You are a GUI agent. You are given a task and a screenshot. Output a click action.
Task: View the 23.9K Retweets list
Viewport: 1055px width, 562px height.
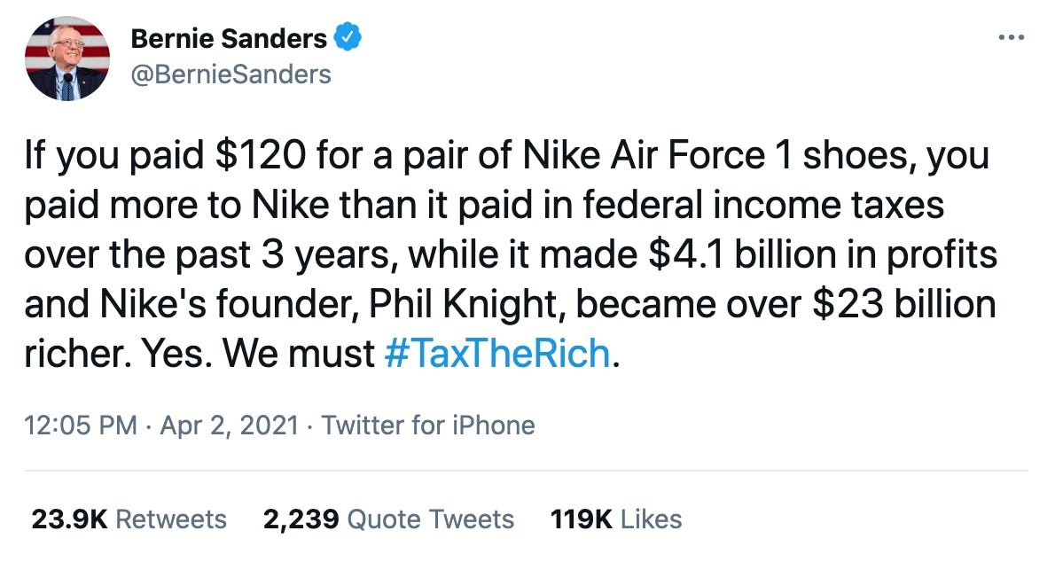[x=128, y=519]
